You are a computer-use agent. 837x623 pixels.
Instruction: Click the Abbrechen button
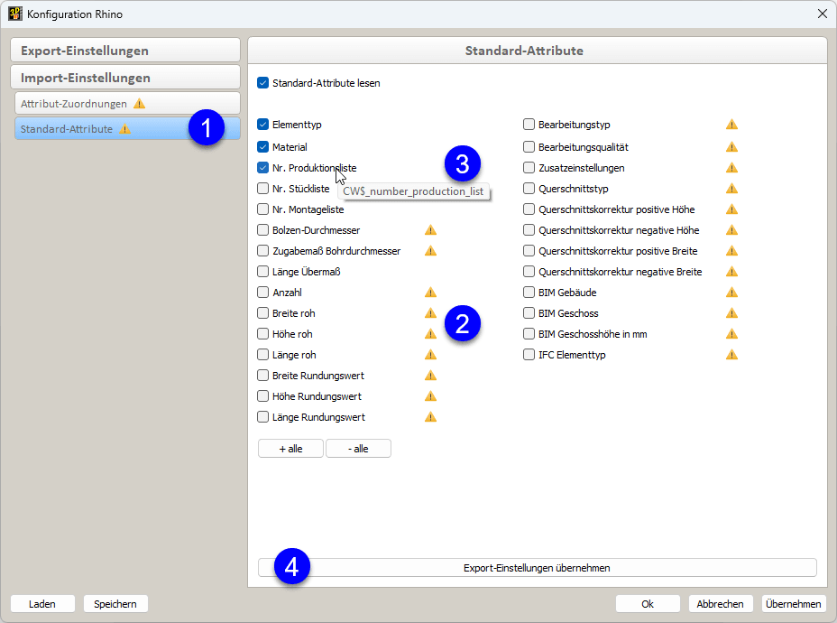pyautogui.click(x=720, y=604)
